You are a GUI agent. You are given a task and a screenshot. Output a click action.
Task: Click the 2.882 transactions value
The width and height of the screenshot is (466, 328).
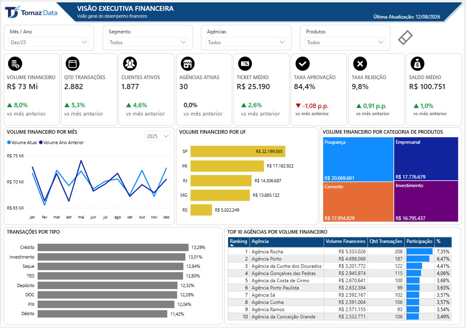(73, 87)
